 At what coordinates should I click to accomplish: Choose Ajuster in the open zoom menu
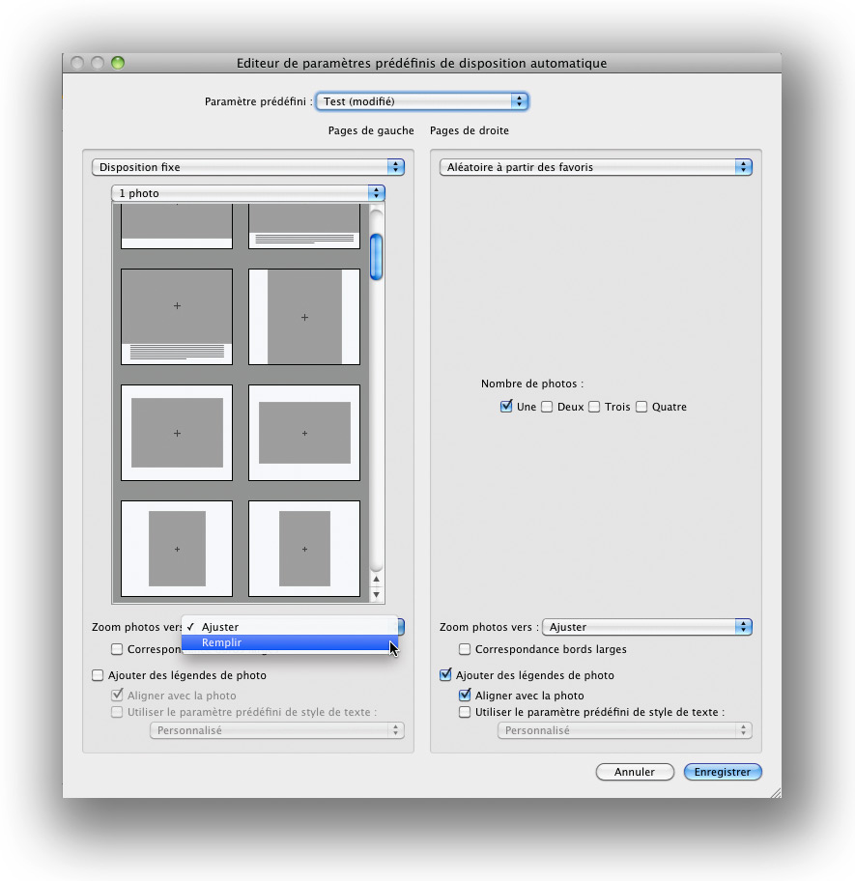click(x=289, y=627)
